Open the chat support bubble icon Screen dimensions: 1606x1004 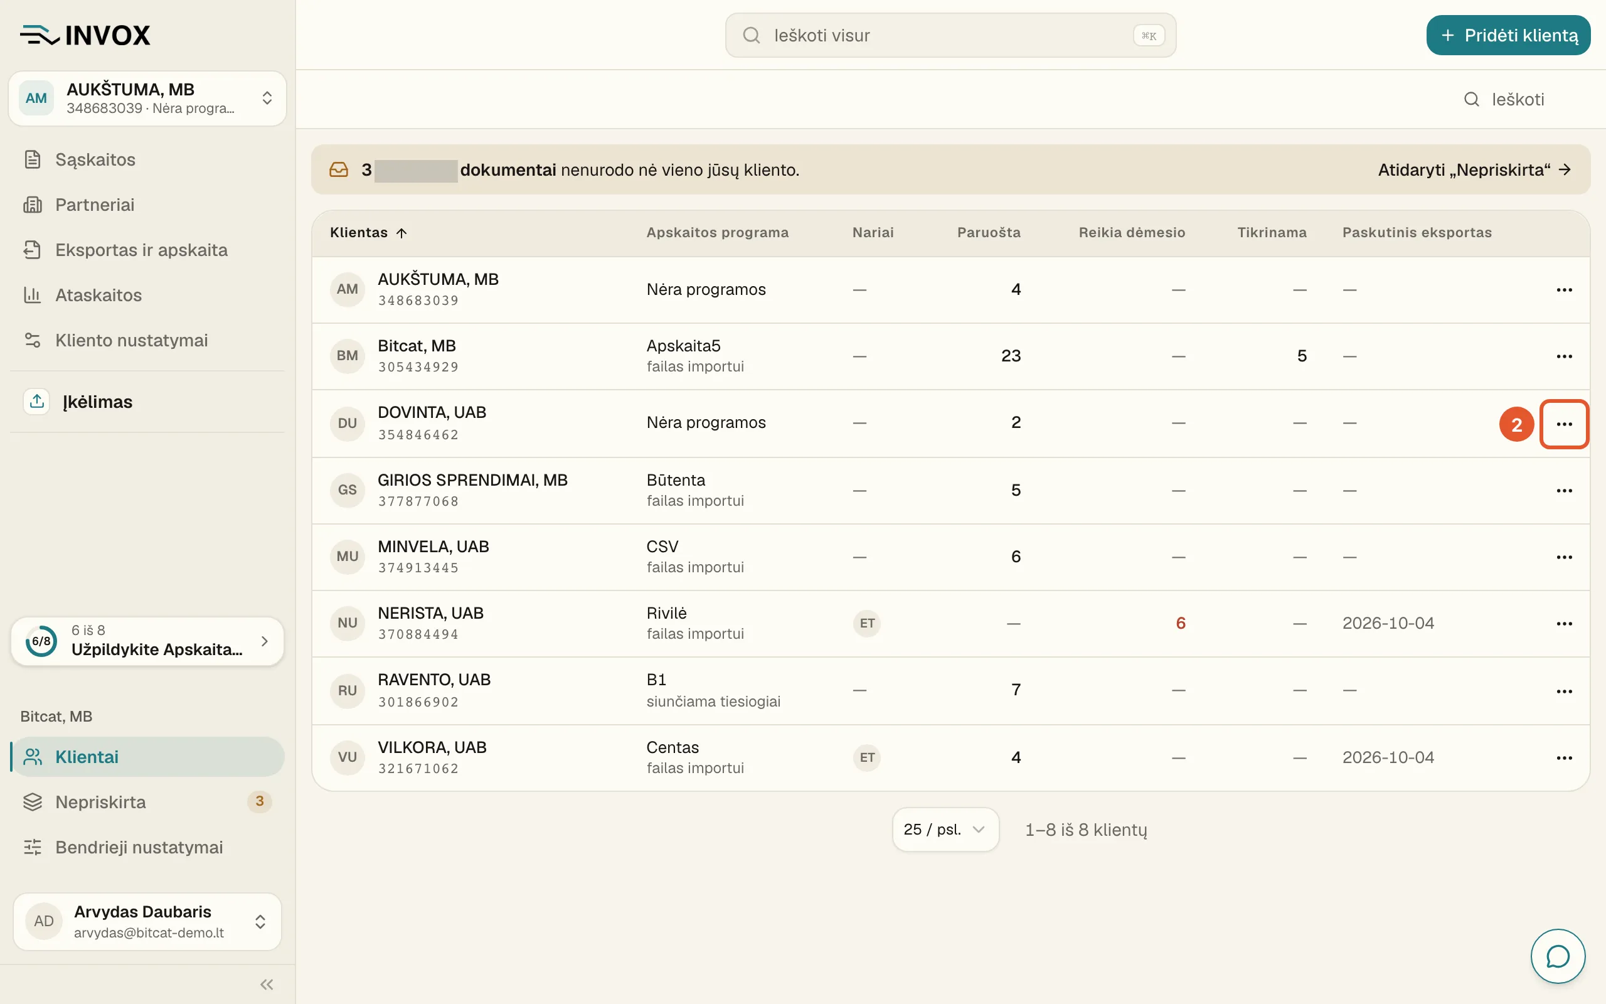[x=1558, y=956]
